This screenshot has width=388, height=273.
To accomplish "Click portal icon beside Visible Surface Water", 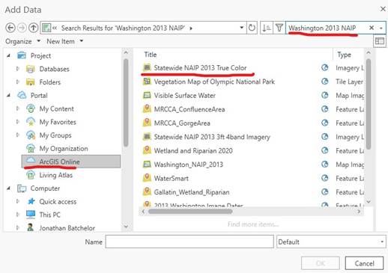I will coord(324,95).
